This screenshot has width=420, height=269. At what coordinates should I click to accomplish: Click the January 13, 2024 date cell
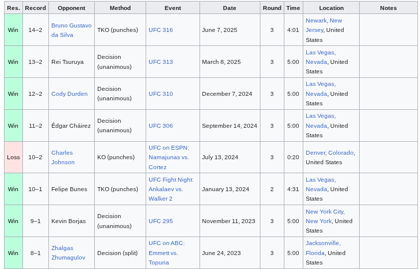pyautogui.click(x=229, y=189)
